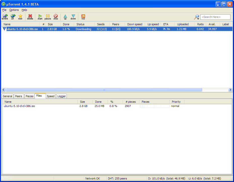Focus the Search Here input box
234x182 pixels.
[215, 17]
